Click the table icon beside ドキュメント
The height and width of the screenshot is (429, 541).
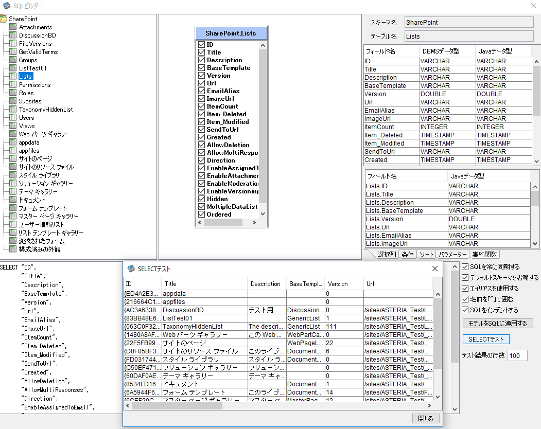pos(13,200)
